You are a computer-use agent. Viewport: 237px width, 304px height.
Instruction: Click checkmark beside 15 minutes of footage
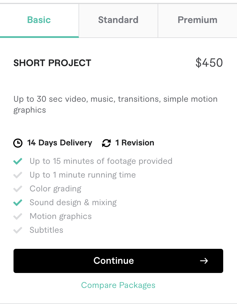point(18,161)
